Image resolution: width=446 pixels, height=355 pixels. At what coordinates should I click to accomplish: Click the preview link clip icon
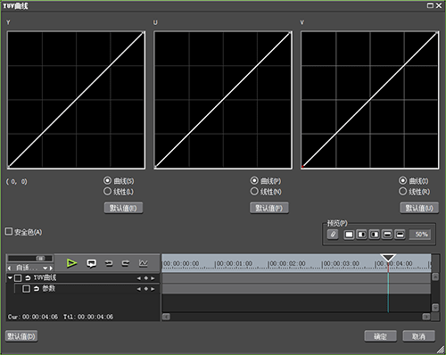coord(333,235)
